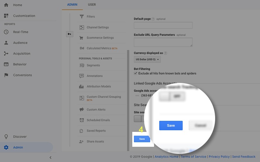This screenshot has height=162, width=260.
Task: Open Ecommerce Settings cart icon
Action: [82, 38]
